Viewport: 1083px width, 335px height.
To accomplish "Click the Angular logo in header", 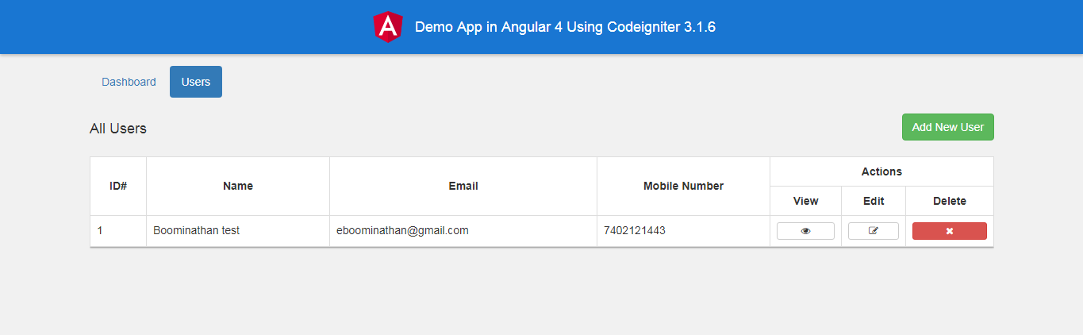I will coord(388,27).
